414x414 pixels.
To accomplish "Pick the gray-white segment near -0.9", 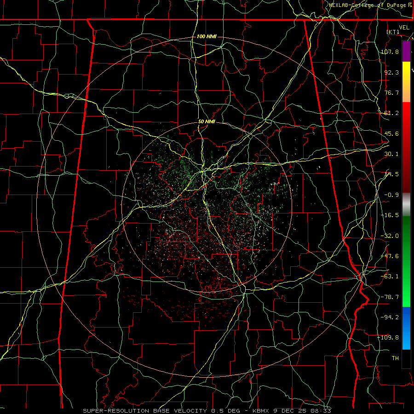I will 406,205.
